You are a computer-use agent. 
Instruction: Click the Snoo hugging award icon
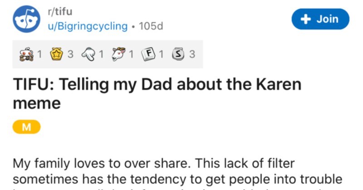[26, 54]
